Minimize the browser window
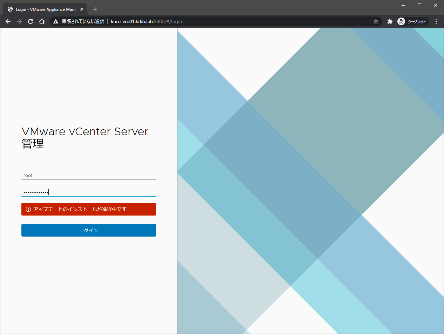Screen dimensions: 444x334 tap(403, 5)
